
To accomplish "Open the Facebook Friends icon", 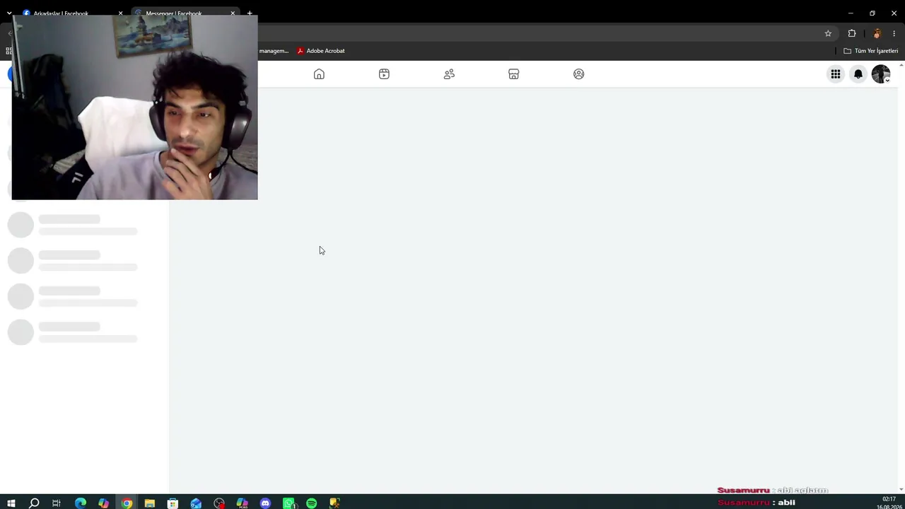I will point(449,74).
